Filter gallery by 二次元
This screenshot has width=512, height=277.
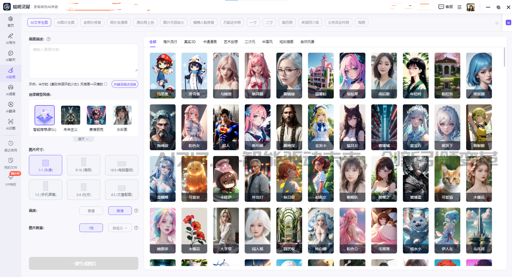(250, 42)
